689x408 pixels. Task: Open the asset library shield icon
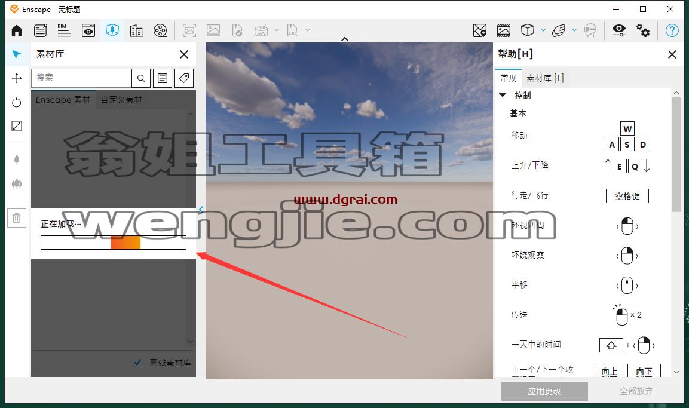(112, 30)
